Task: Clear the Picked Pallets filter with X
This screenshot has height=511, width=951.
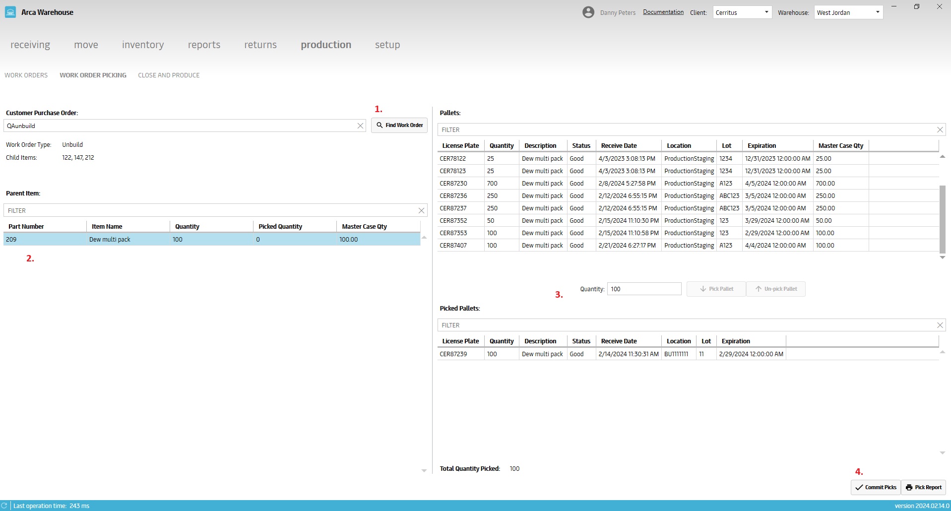Action: 940,325
